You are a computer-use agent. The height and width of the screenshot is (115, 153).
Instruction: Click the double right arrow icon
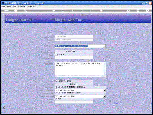click(82, 10)
